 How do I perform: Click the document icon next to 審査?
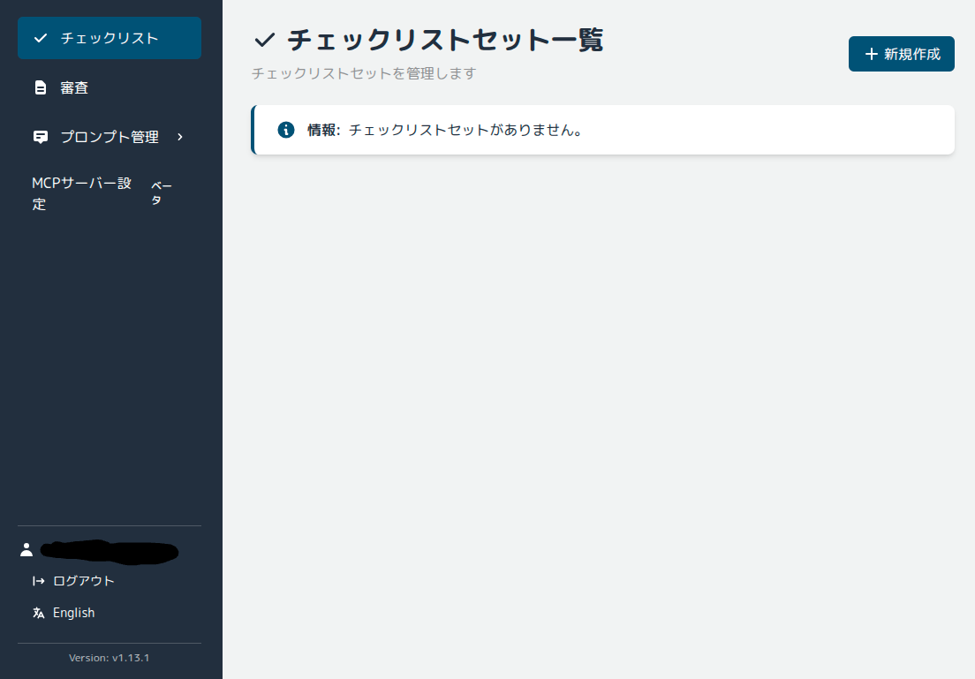tap(39, 87)
